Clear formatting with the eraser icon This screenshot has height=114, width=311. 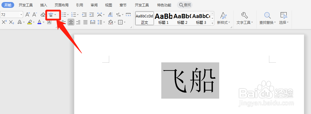pyautogui.click(x=43, y=15)
